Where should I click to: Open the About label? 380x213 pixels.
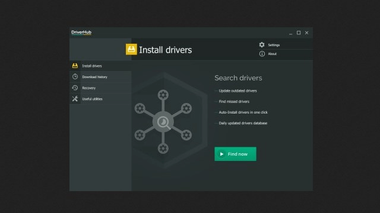tap(272, 54)
